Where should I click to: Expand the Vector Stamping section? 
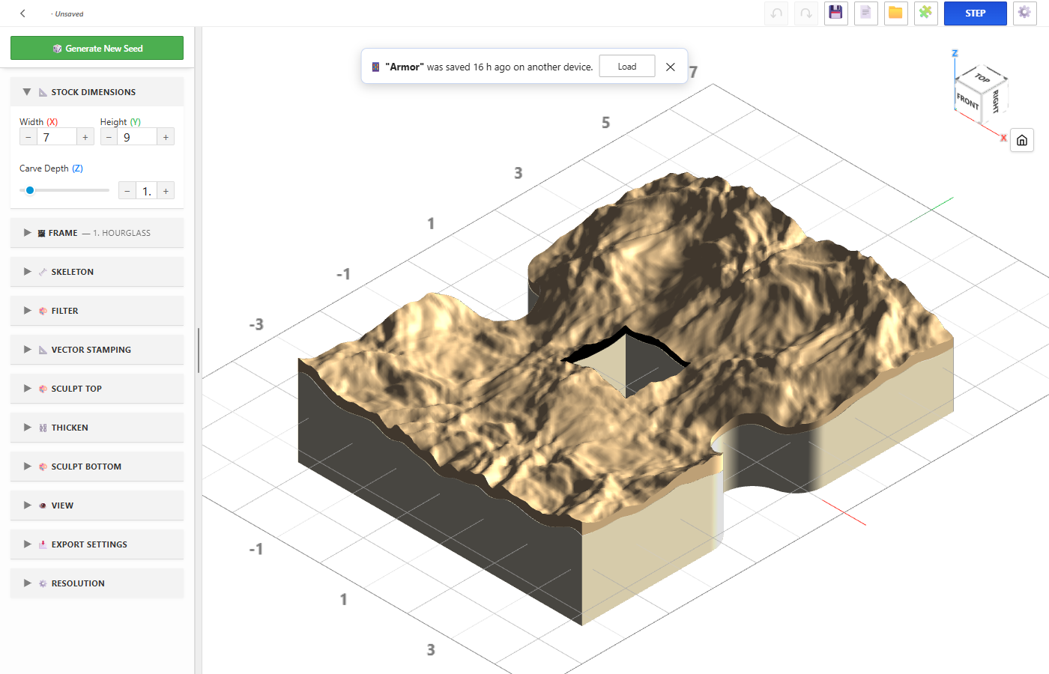click(97, 350)
